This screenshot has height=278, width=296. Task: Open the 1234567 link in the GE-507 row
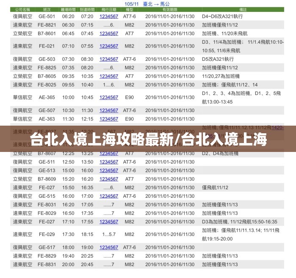coord(109,110)
